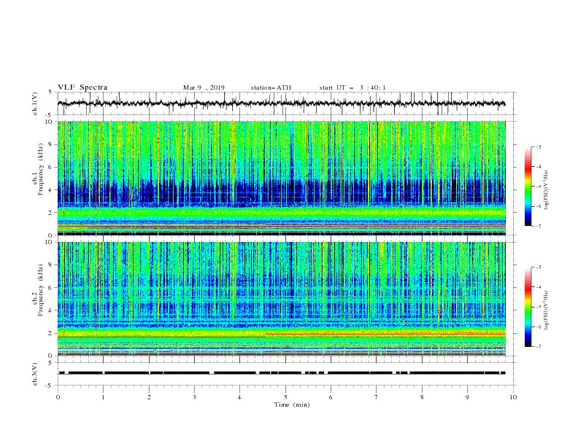
Task: Click the "6" minute tick on the time axis
Action: (331, 397)
